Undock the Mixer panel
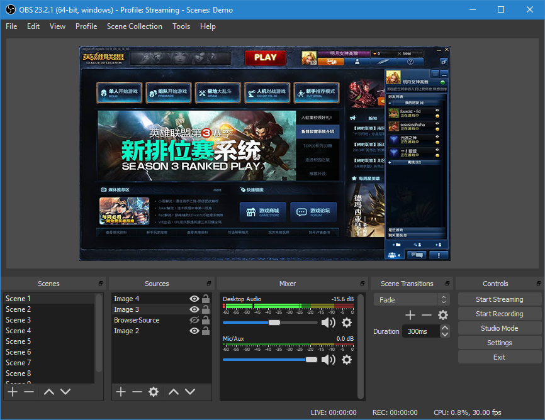Image resolution: width=545 pixels, height=420 pixels. coord(362,284)
